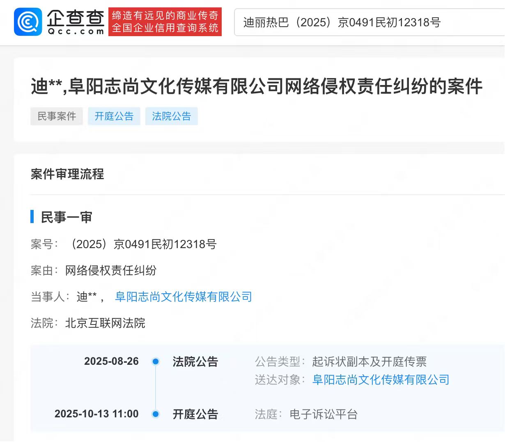The image size is (505, 442).
Task: Click the case title heading 迪**,阜阳志尚文化传媒
Action: (x=257, y=87)
